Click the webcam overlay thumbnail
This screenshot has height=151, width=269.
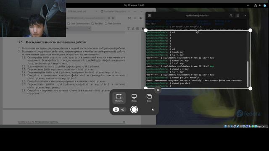[33, 18]
